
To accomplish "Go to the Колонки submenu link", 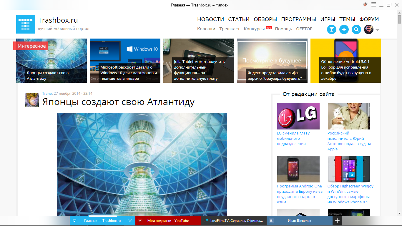I will [x=206, y=29].
